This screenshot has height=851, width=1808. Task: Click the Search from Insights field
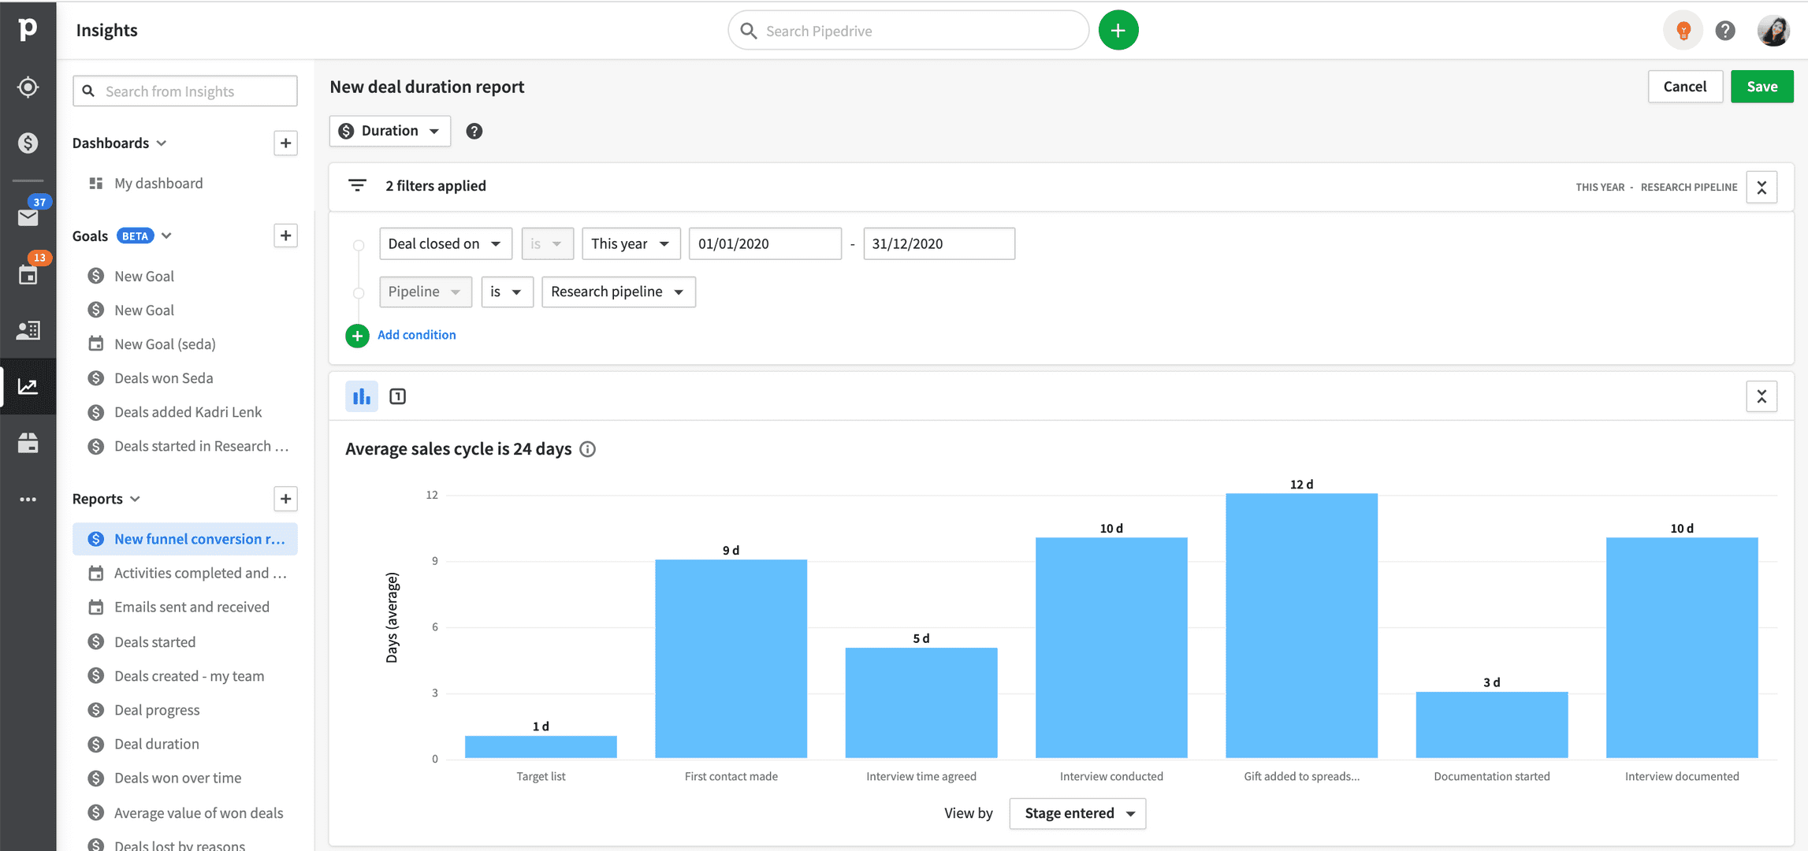(x=185, y=91)
